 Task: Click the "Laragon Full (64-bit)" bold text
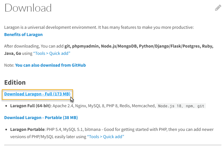[x=30, y=106]
